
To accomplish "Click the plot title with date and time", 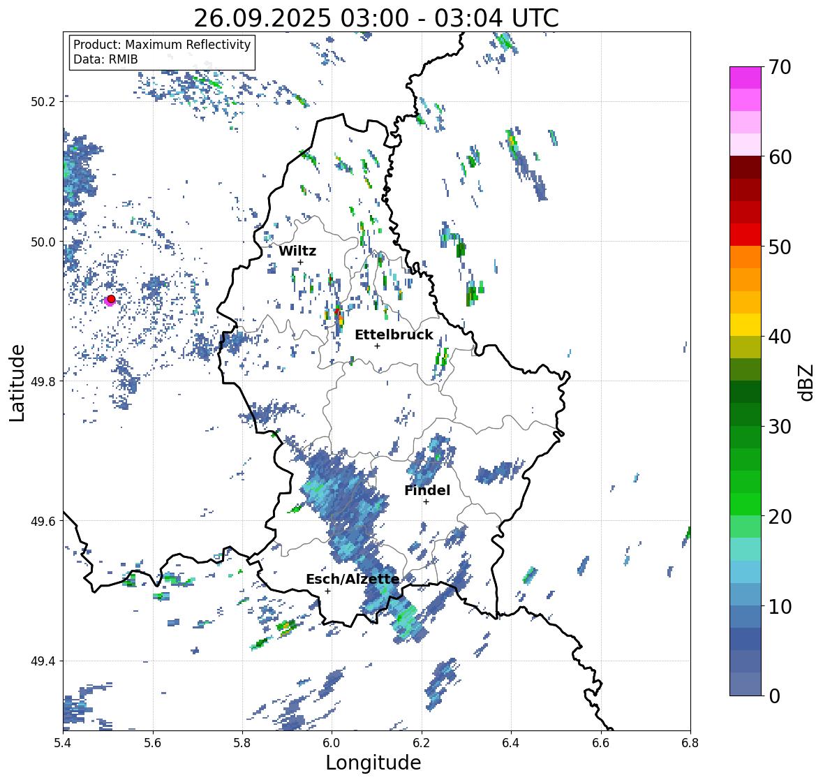I will [376, 18].
